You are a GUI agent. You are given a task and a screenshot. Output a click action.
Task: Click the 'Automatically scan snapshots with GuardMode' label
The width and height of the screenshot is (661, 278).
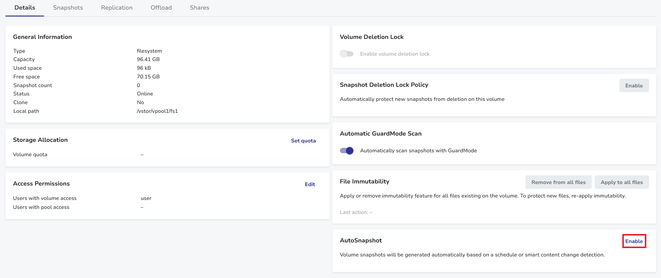point(418,151)
